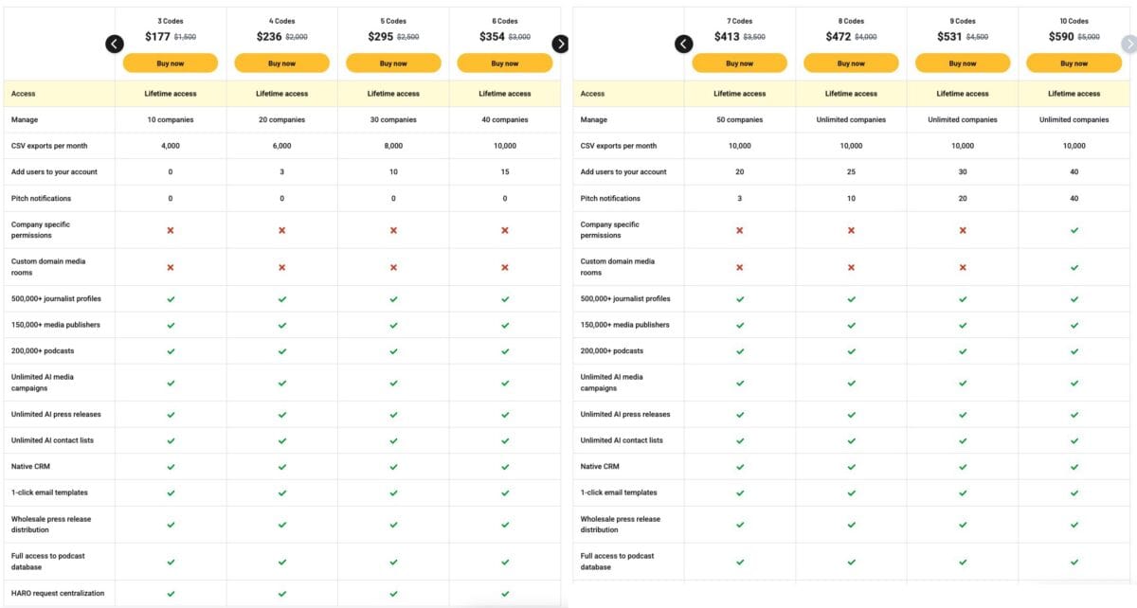Click green check for 10 Codes company permissions

point(1074,230)
